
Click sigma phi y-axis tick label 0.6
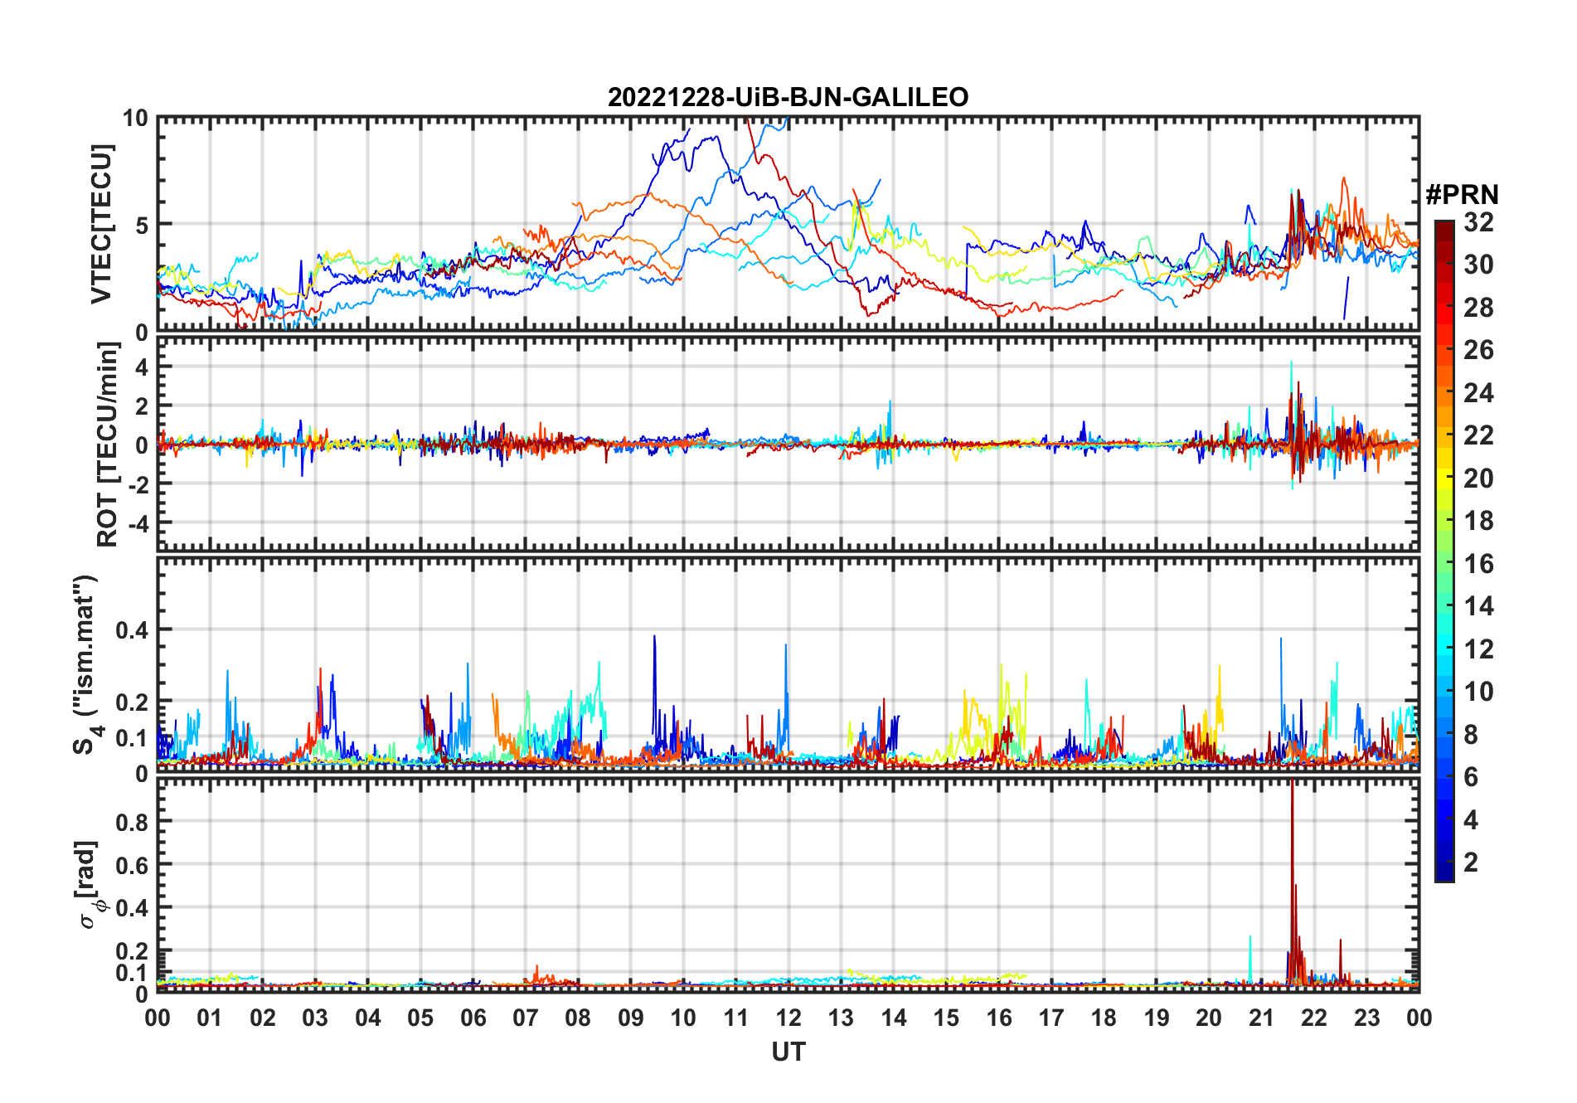pos(132,865)
